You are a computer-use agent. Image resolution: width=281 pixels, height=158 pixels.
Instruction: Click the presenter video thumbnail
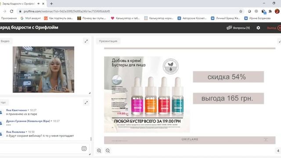click(43, 69)
